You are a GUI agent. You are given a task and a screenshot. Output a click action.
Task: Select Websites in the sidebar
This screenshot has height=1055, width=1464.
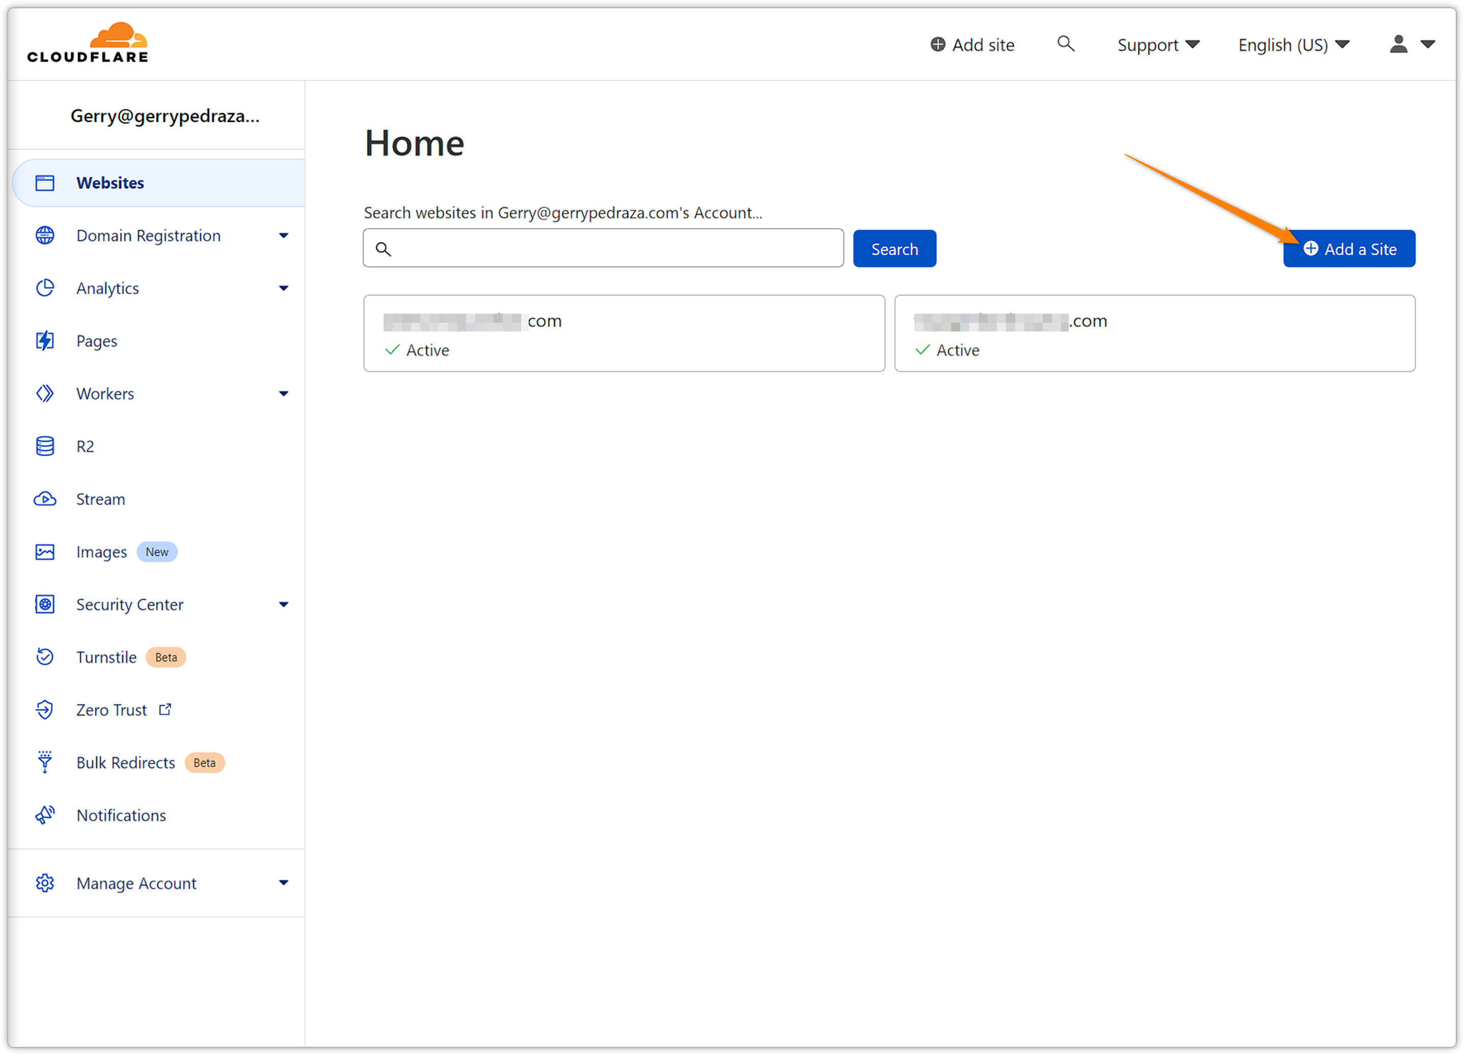point(159,183)
